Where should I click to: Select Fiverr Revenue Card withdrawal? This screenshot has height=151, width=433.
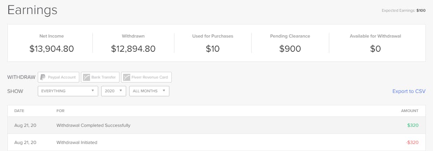click(146, 77)
